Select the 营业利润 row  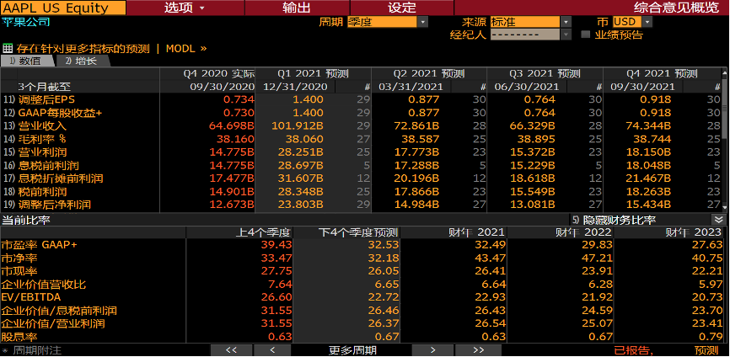tap(362, 152)
